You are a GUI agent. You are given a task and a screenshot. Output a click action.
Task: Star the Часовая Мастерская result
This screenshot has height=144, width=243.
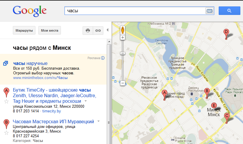6,133
